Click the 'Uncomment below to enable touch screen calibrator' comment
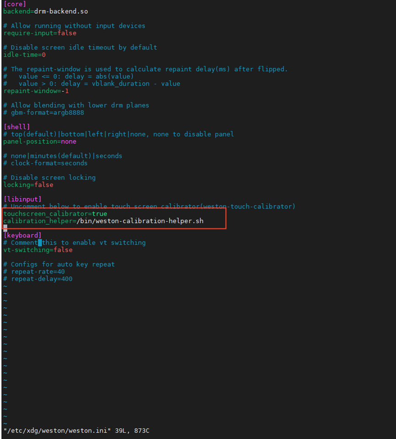 (149, 206)
